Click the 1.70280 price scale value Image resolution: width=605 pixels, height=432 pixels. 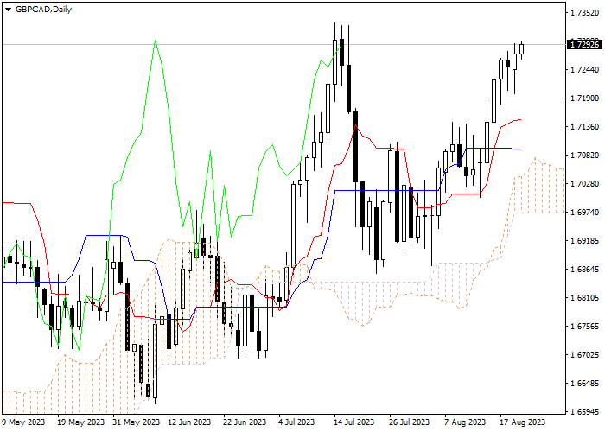coord(584,184)
